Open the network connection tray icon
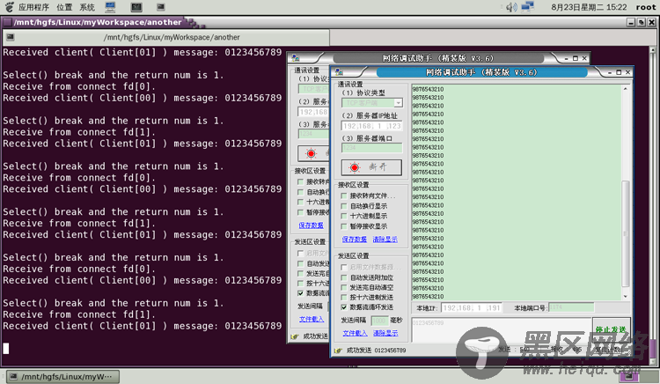Screen dimensions: 660x384 [x=527, y=7]
